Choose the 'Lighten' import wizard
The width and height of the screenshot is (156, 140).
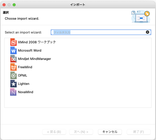pos(24,84)
